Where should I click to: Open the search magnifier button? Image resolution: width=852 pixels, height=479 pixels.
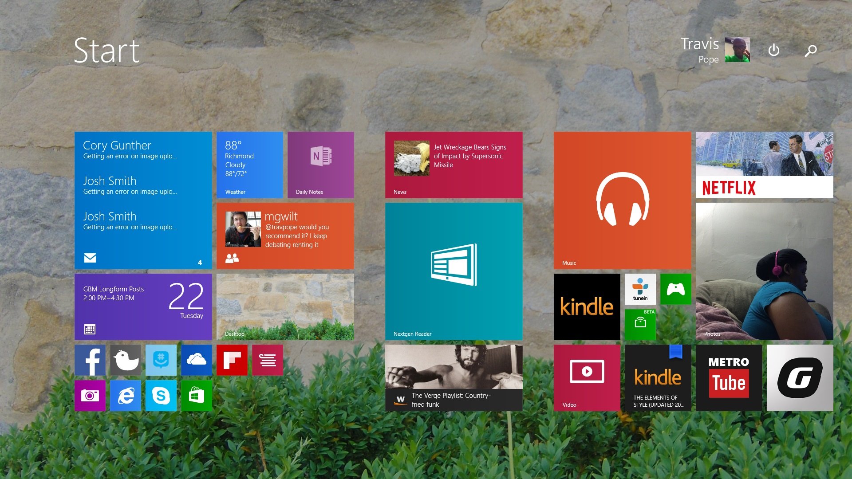coord(811,51)
